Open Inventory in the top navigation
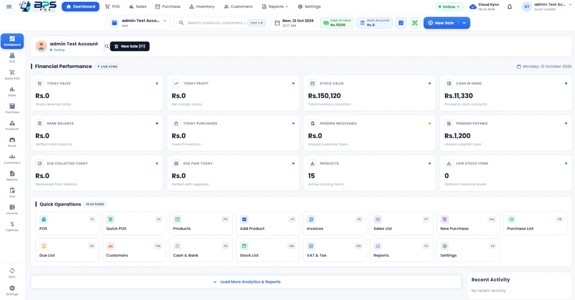The width and height of the screenshot is (575, 300). point(202,7)
